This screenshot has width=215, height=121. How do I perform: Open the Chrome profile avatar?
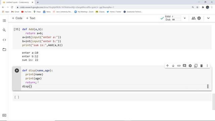click(x=208, y=7)
